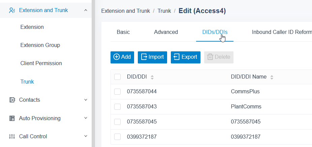Image resolution: width=312 pixels, height=147 pixels.
Task: Click 0399372187 in DID/DDI Name column
Action: pos(246,137)
